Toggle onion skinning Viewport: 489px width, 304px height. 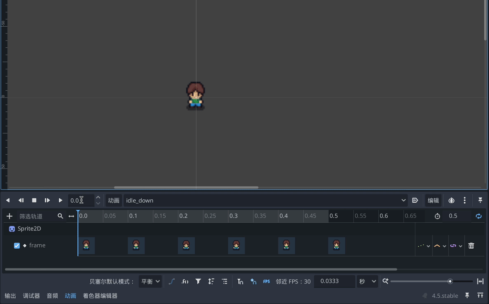tap(451, 200)
